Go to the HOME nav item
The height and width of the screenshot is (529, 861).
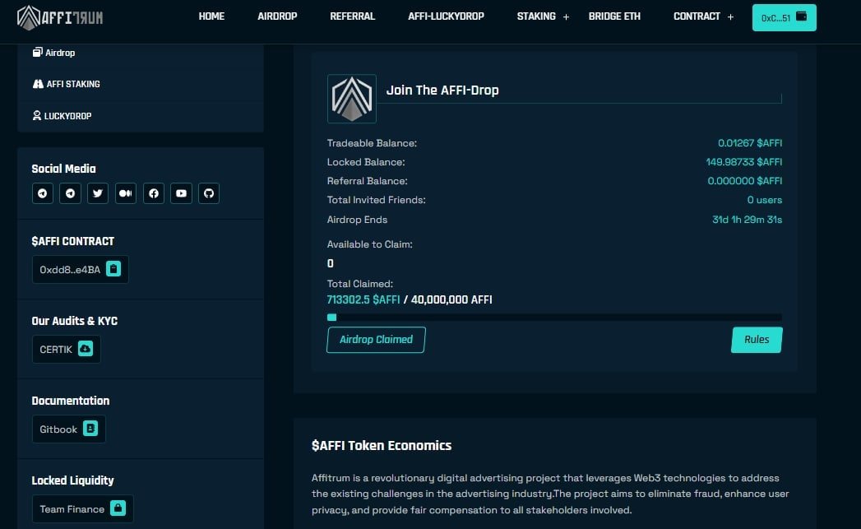pyautogui.click(x=211, y=16)
